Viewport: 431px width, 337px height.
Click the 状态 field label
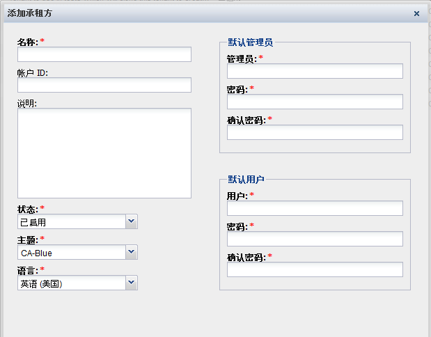click(x=27, y=209)
